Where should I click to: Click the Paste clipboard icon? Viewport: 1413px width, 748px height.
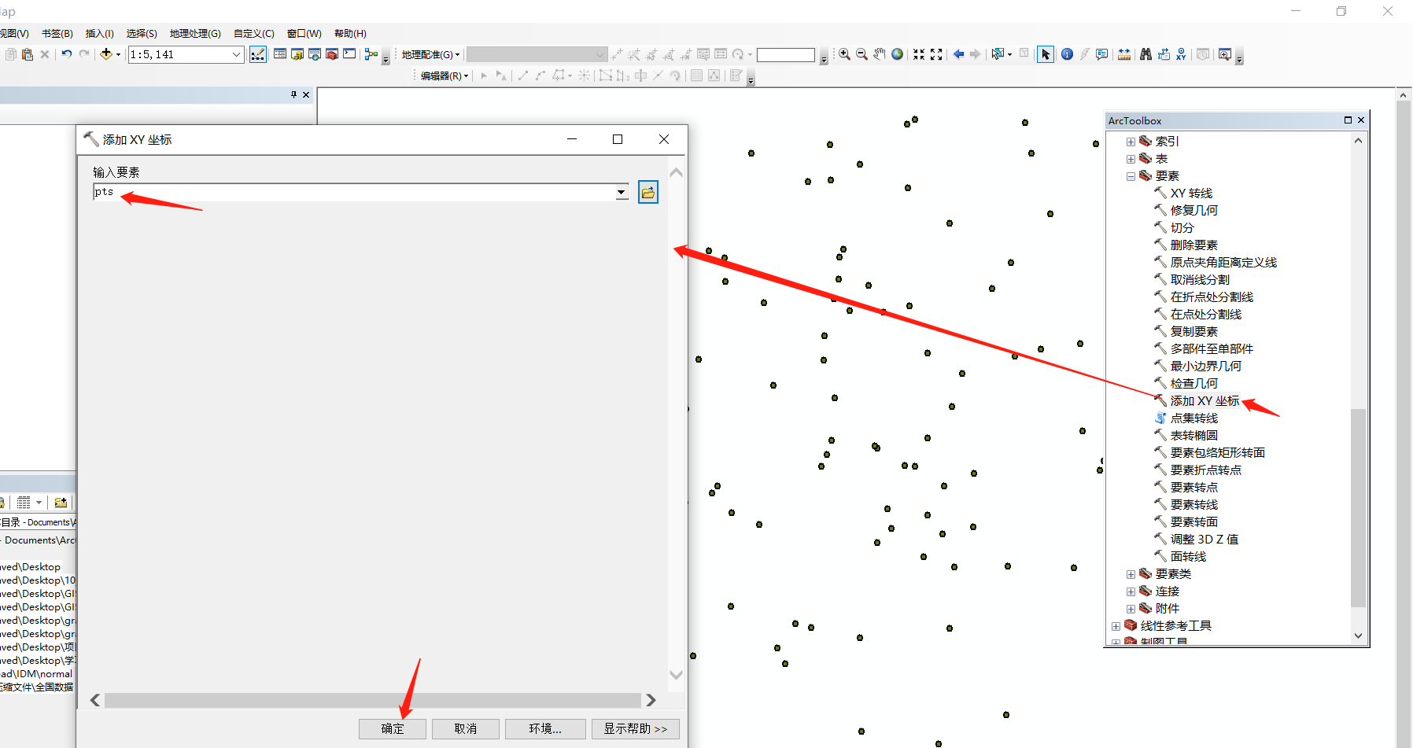28,54
